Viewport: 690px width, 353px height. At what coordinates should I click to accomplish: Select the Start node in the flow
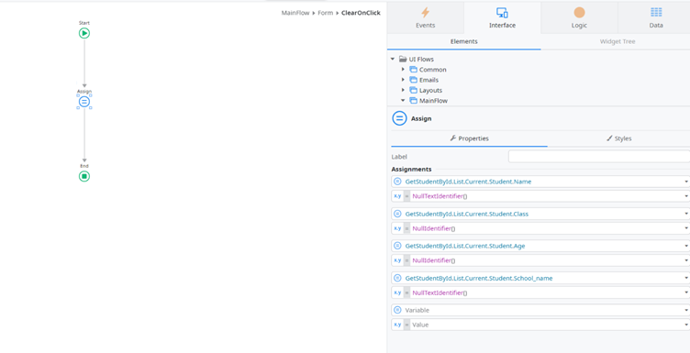click(84, 33)
